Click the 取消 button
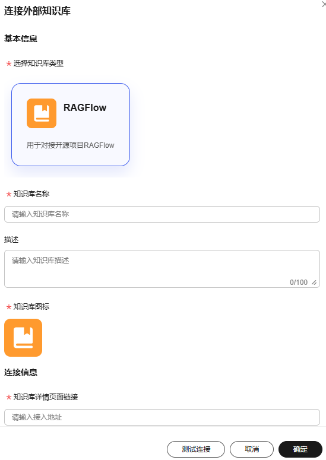 (252, 449)
